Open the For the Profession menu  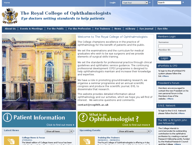(x=79, y=29)
